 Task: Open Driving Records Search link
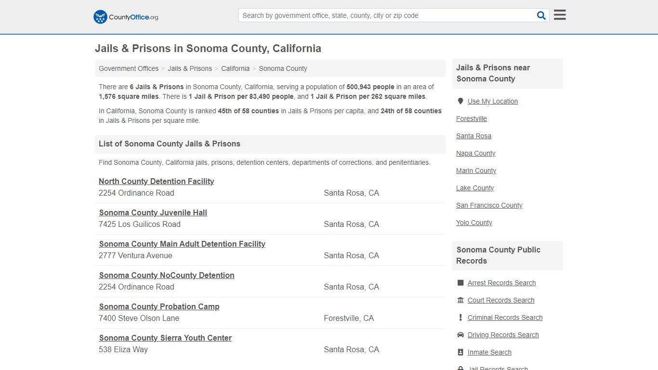point(503,335)
